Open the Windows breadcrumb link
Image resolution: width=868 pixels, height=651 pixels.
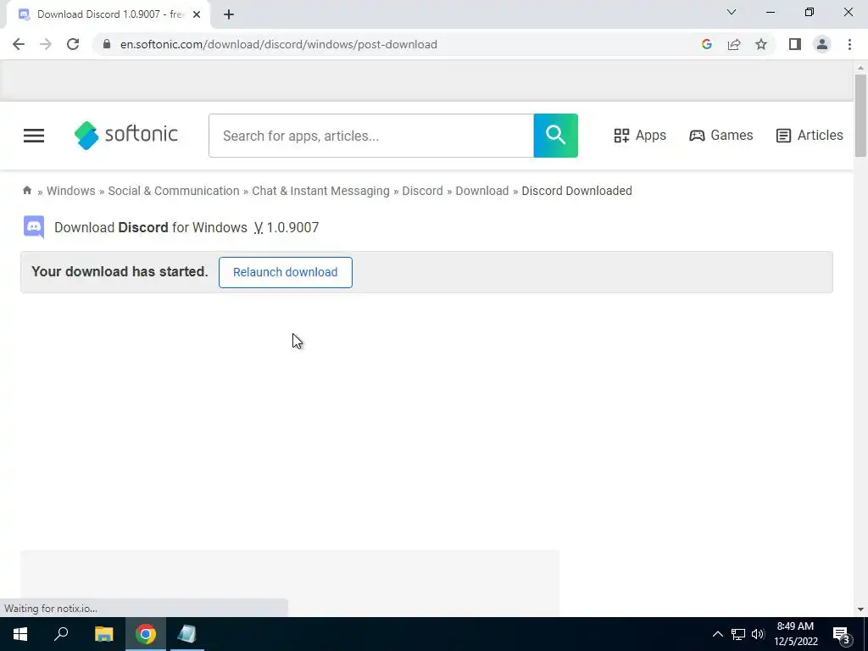point(71,191)
